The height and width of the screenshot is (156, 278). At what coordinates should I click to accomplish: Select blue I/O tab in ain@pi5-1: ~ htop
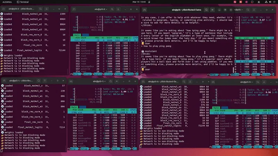point(83,107)
